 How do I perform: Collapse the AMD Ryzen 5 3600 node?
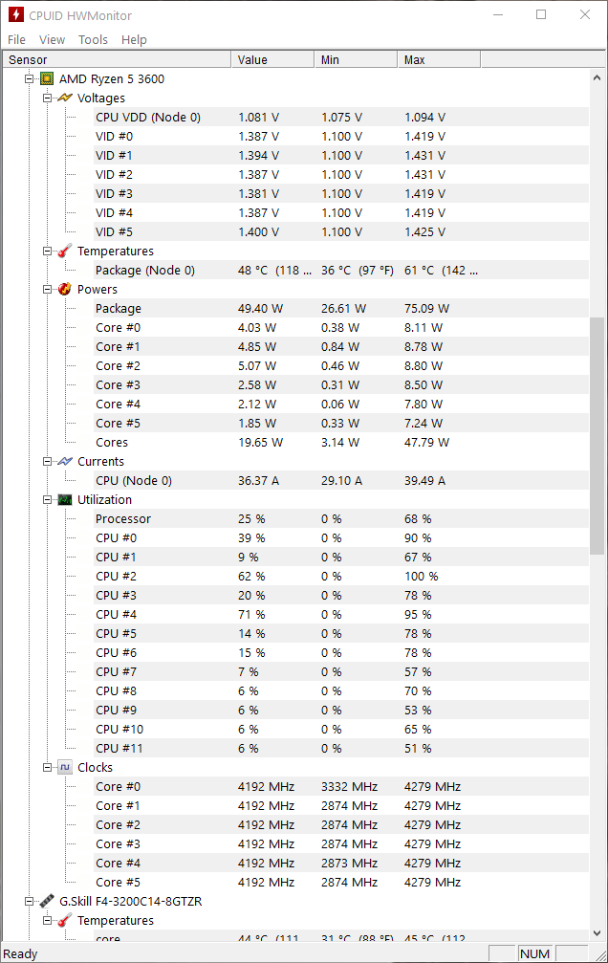pos(29,78)
